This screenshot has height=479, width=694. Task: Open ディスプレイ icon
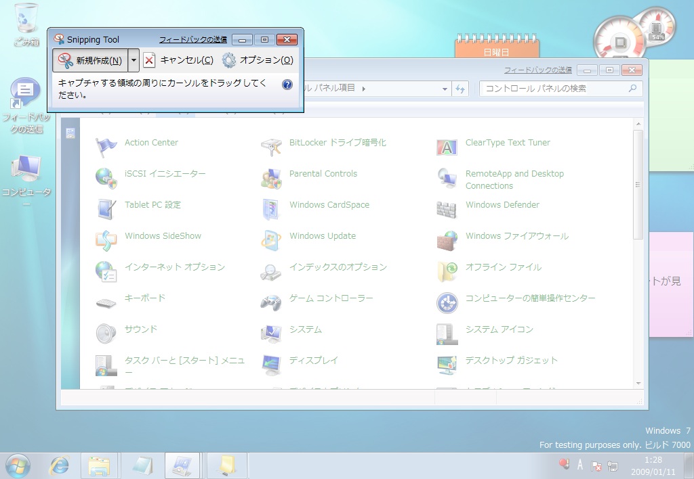click(271, 365)
